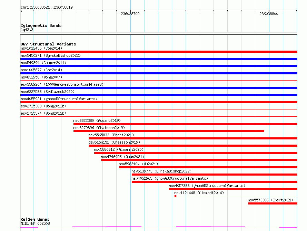Select nsv1005877 (Coe2014) label
This screenshot has height=231, width=307.
41,70
